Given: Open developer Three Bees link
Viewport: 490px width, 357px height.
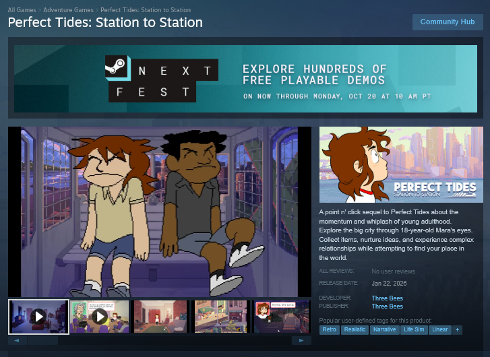Looking at the screenshot, I should (387, 298).
